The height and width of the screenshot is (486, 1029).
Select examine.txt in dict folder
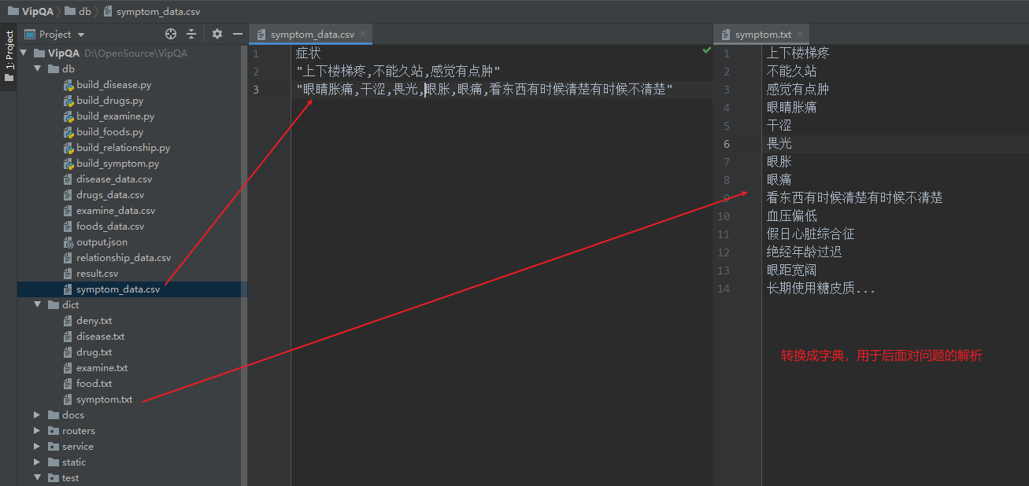click(102, 368)
